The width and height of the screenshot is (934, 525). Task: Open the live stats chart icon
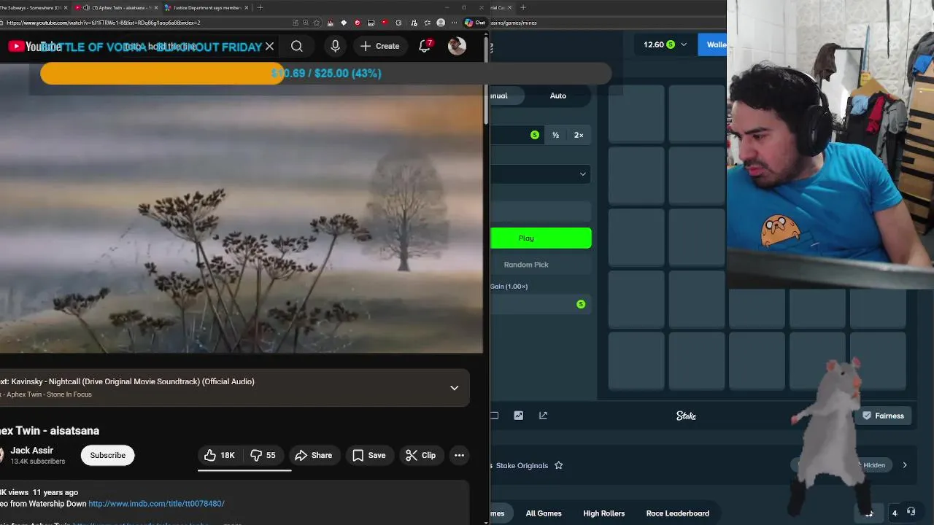pos(518,416)
